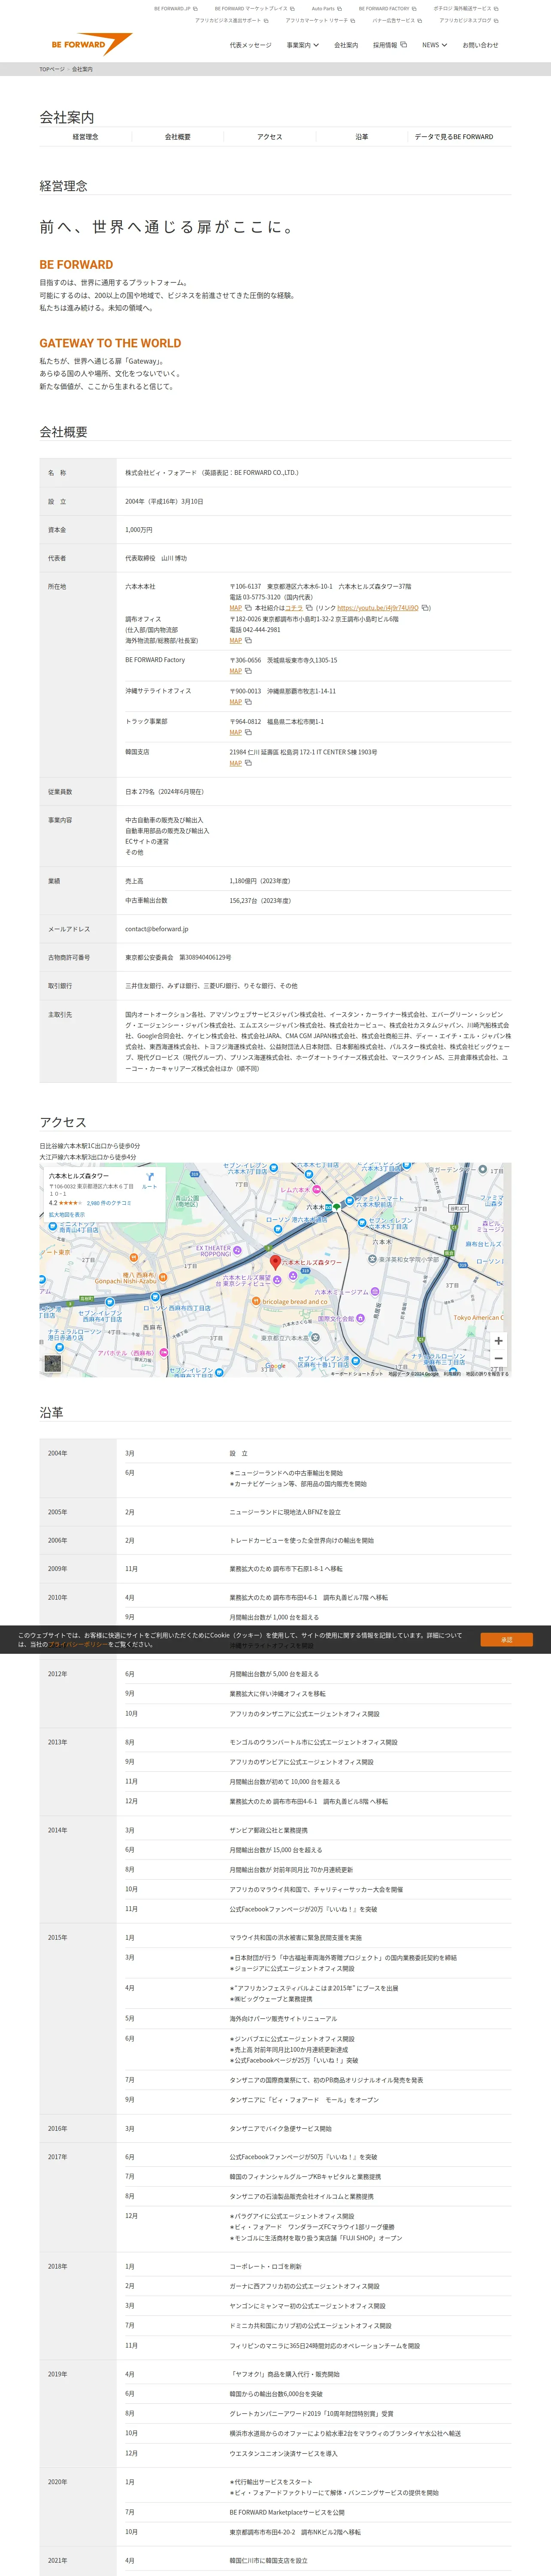Jump to データで見るBE FORWARD tab

(x=454, y=137)
